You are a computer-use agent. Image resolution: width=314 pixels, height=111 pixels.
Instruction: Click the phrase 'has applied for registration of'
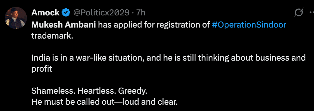pyautogui.click(x=154, y=25)
